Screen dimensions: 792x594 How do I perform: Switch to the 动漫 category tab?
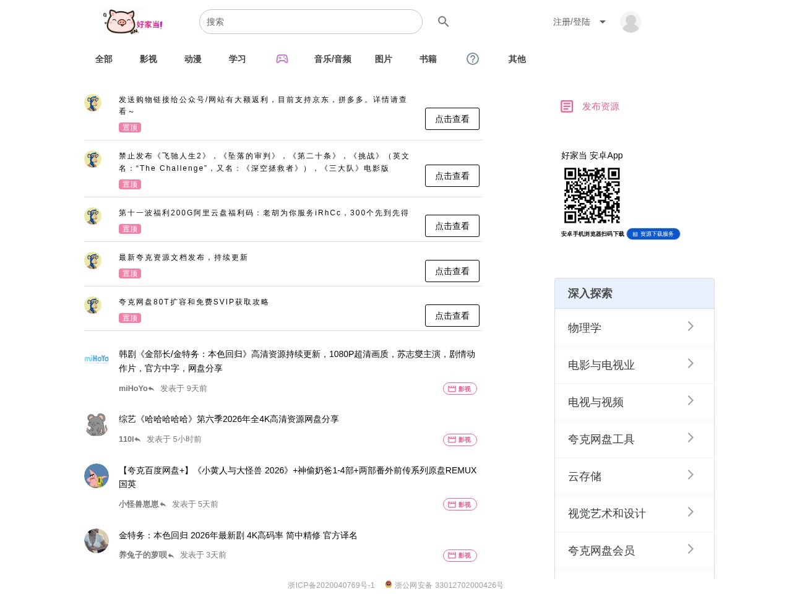point(193,59)
